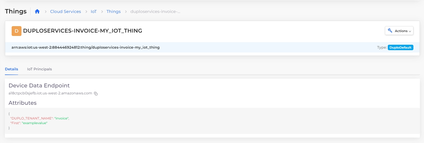Click the Device Data Endpoint heading
This screenshot has width=424, height=143.
[39, 85]
